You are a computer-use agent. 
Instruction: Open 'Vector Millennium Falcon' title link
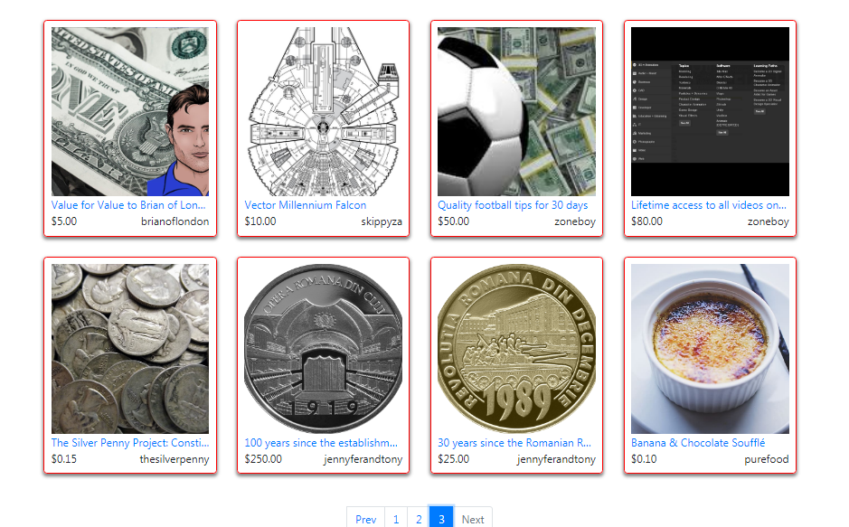tap(306, 205)
